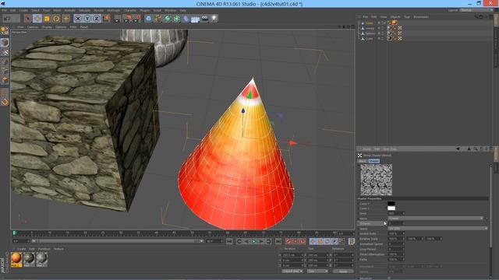
Task: Go to end of animation
Action: [x=278, y=242]
